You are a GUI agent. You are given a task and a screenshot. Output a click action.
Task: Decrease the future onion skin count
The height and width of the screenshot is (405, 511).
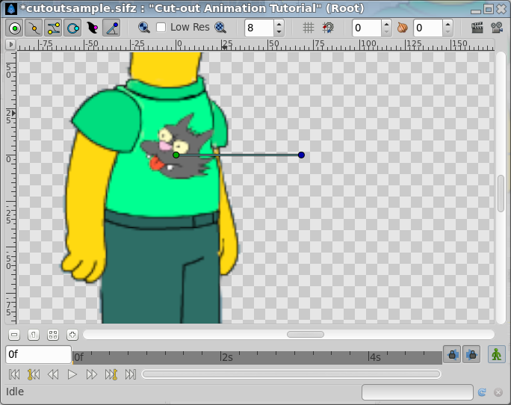tap(447, 32)
